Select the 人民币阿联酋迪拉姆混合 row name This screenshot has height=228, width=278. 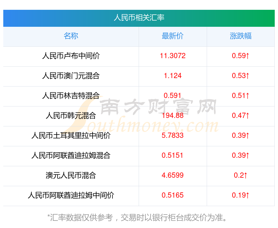click(71, 155)
